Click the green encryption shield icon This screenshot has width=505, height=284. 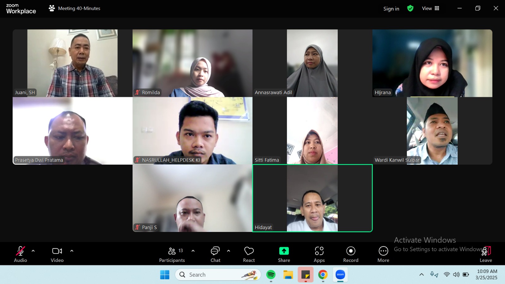410,9
